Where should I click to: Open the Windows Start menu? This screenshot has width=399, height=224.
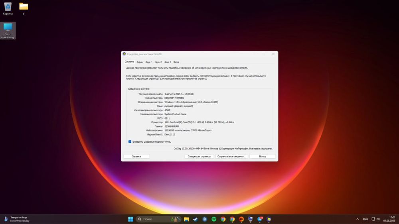(130, 219)
